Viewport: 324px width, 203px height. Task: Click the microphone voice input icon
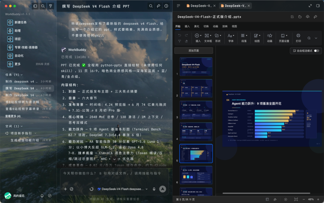click(154, 189)
